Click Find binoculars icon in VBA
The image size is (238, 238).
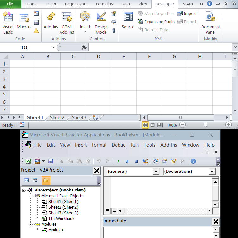88,161
